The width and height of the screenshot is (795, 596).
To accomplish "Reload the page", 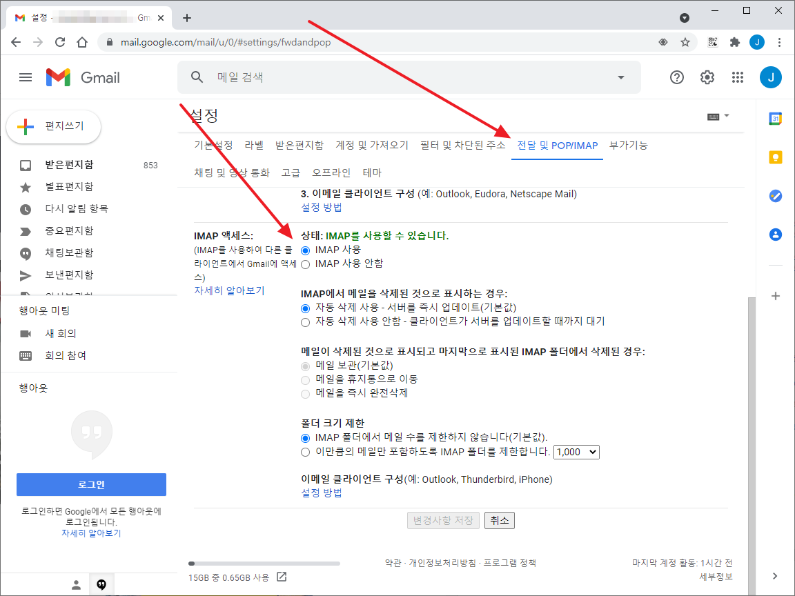I will (x=60, y=42).
